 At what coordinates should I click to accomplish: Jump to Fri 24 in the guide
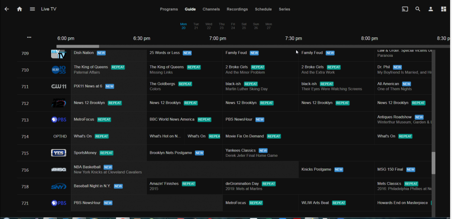233,26
